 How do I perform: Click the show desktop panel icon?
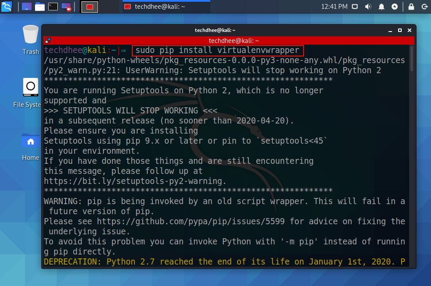tap(27, 7)
